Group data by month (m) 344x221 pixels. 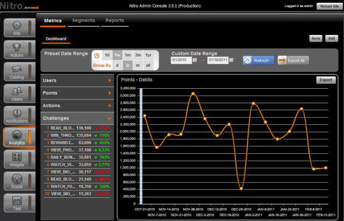(x=138, y=65)
